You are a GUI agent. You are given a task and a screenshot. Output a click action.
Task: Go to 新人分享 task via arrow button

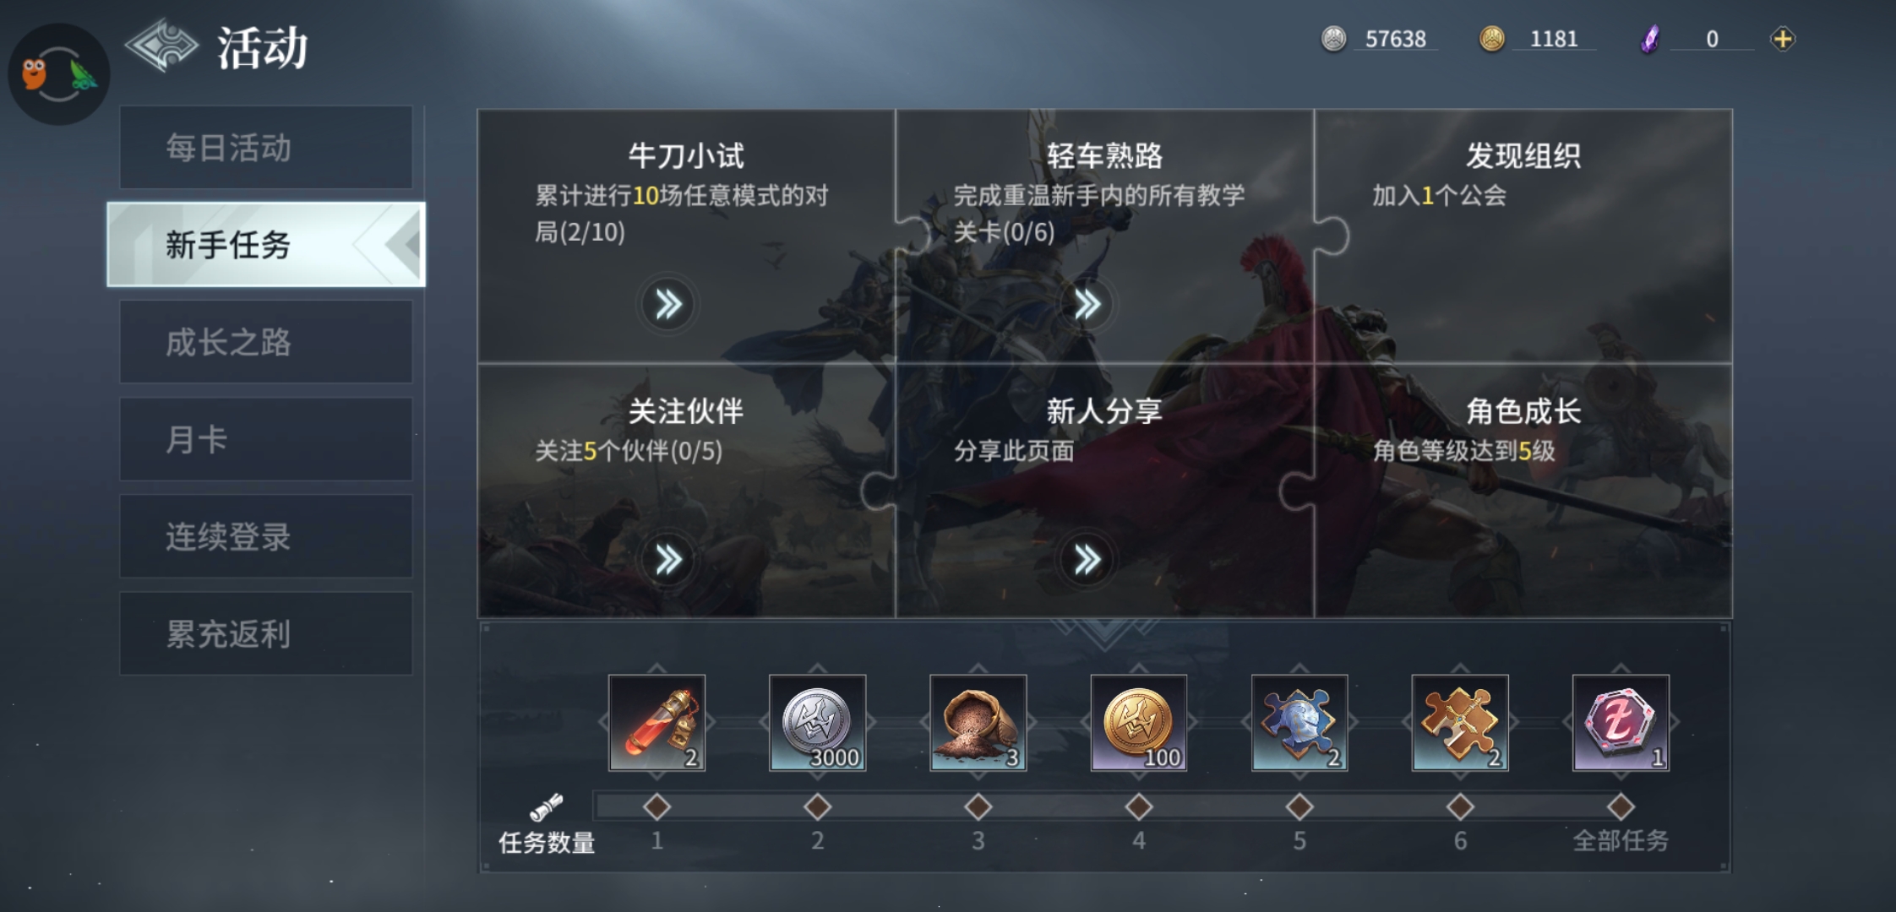click(x=1087, y=559)
